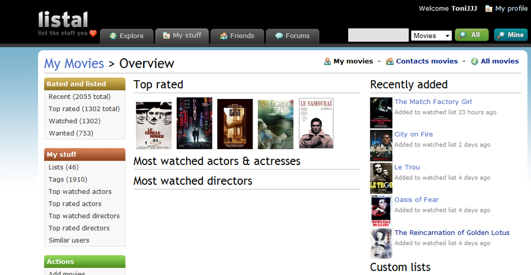Click the Most watched directors heading
Viewport: 531px width, 275px height.
pos(193,181)
